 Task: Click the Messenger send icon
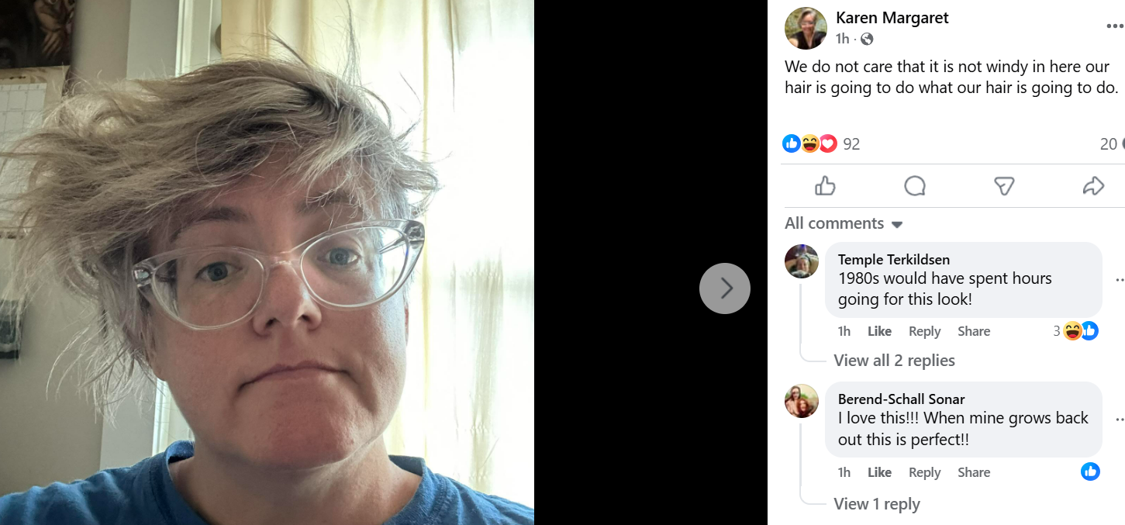point(1004,186)
